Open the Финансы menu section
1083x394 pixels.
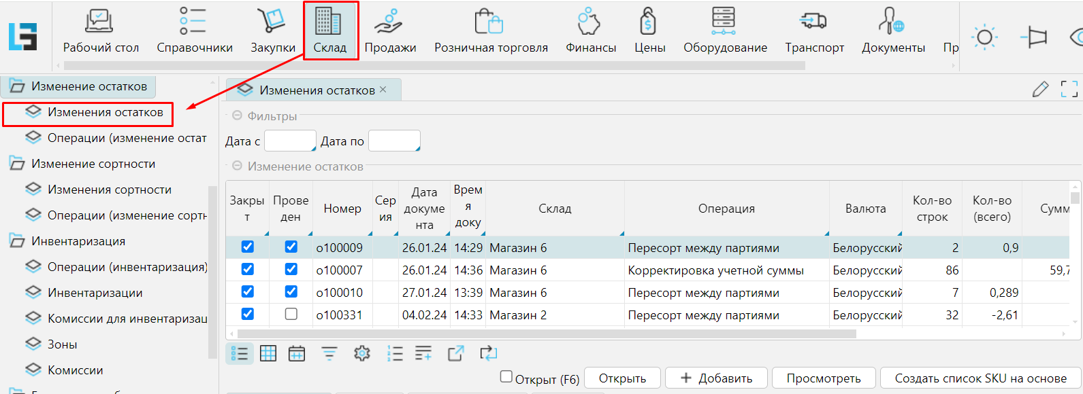point(590,31)
